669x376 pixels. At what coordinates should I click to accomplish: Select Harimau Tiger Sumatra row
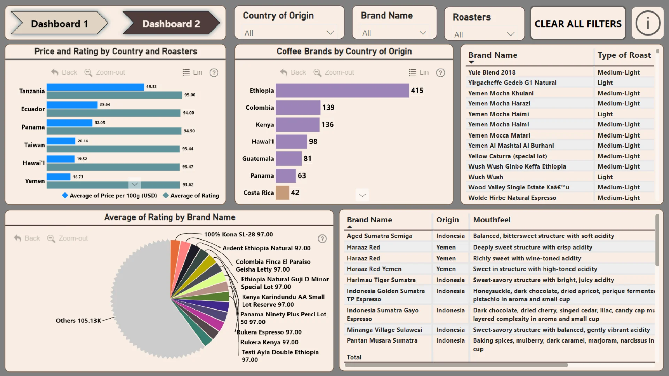coord(500,280)
